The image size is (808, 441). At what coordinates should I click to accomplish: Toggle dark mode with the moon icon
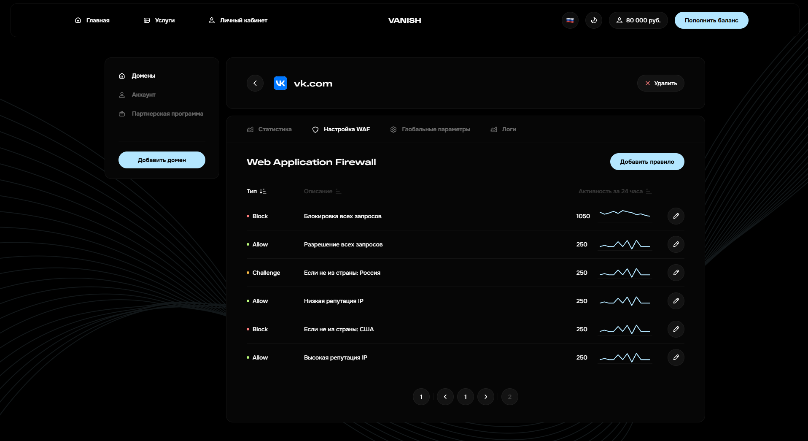point(593,20)
